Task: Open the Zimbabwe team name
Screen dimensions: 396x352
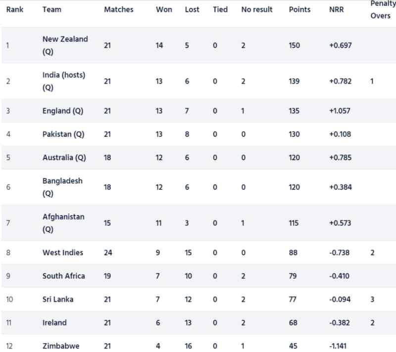Action: 60,346
